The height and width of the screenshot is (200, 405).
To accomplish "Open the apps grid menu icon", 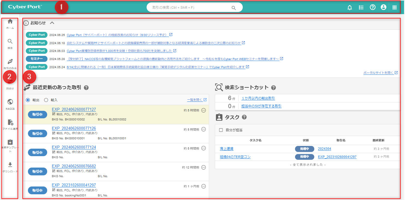I will 395,8.
